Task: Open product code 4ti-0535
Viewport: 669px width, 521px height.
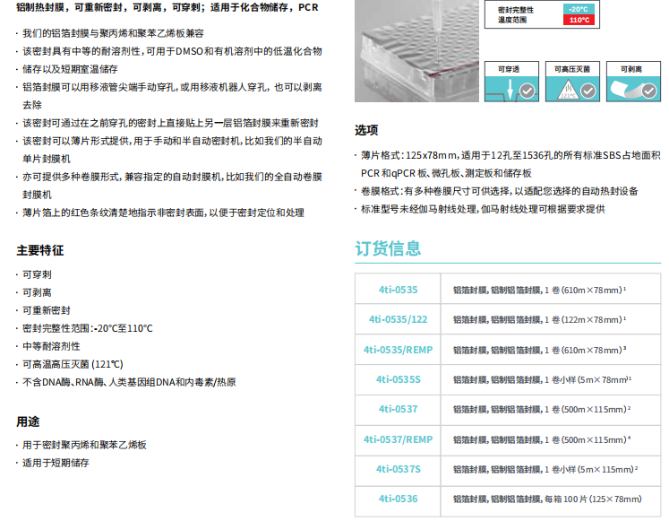Action: click(x=398, y=290)
